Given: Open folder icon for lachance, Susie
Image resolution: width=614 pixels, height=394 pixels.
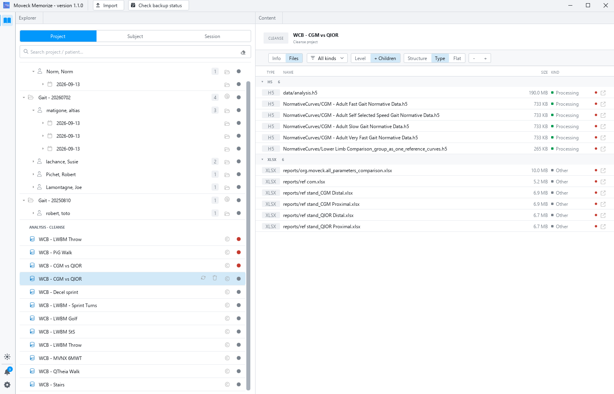Looking at the screenshot, I should point(227,162).
